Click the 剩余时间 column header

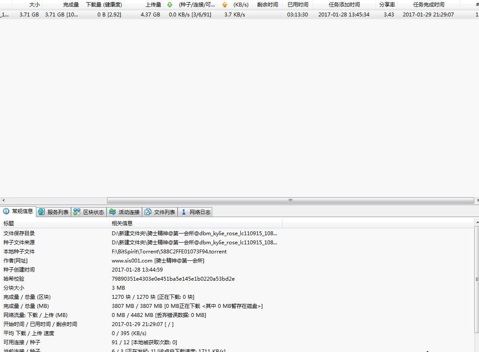coord(267,5)
